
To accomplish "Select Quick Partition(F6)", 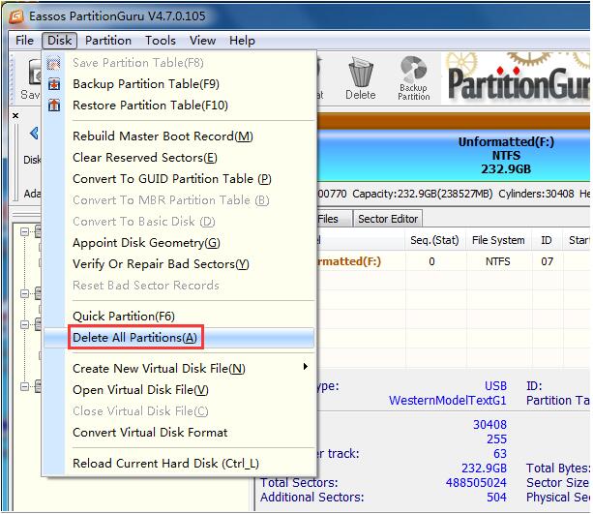I will (124, 316).
